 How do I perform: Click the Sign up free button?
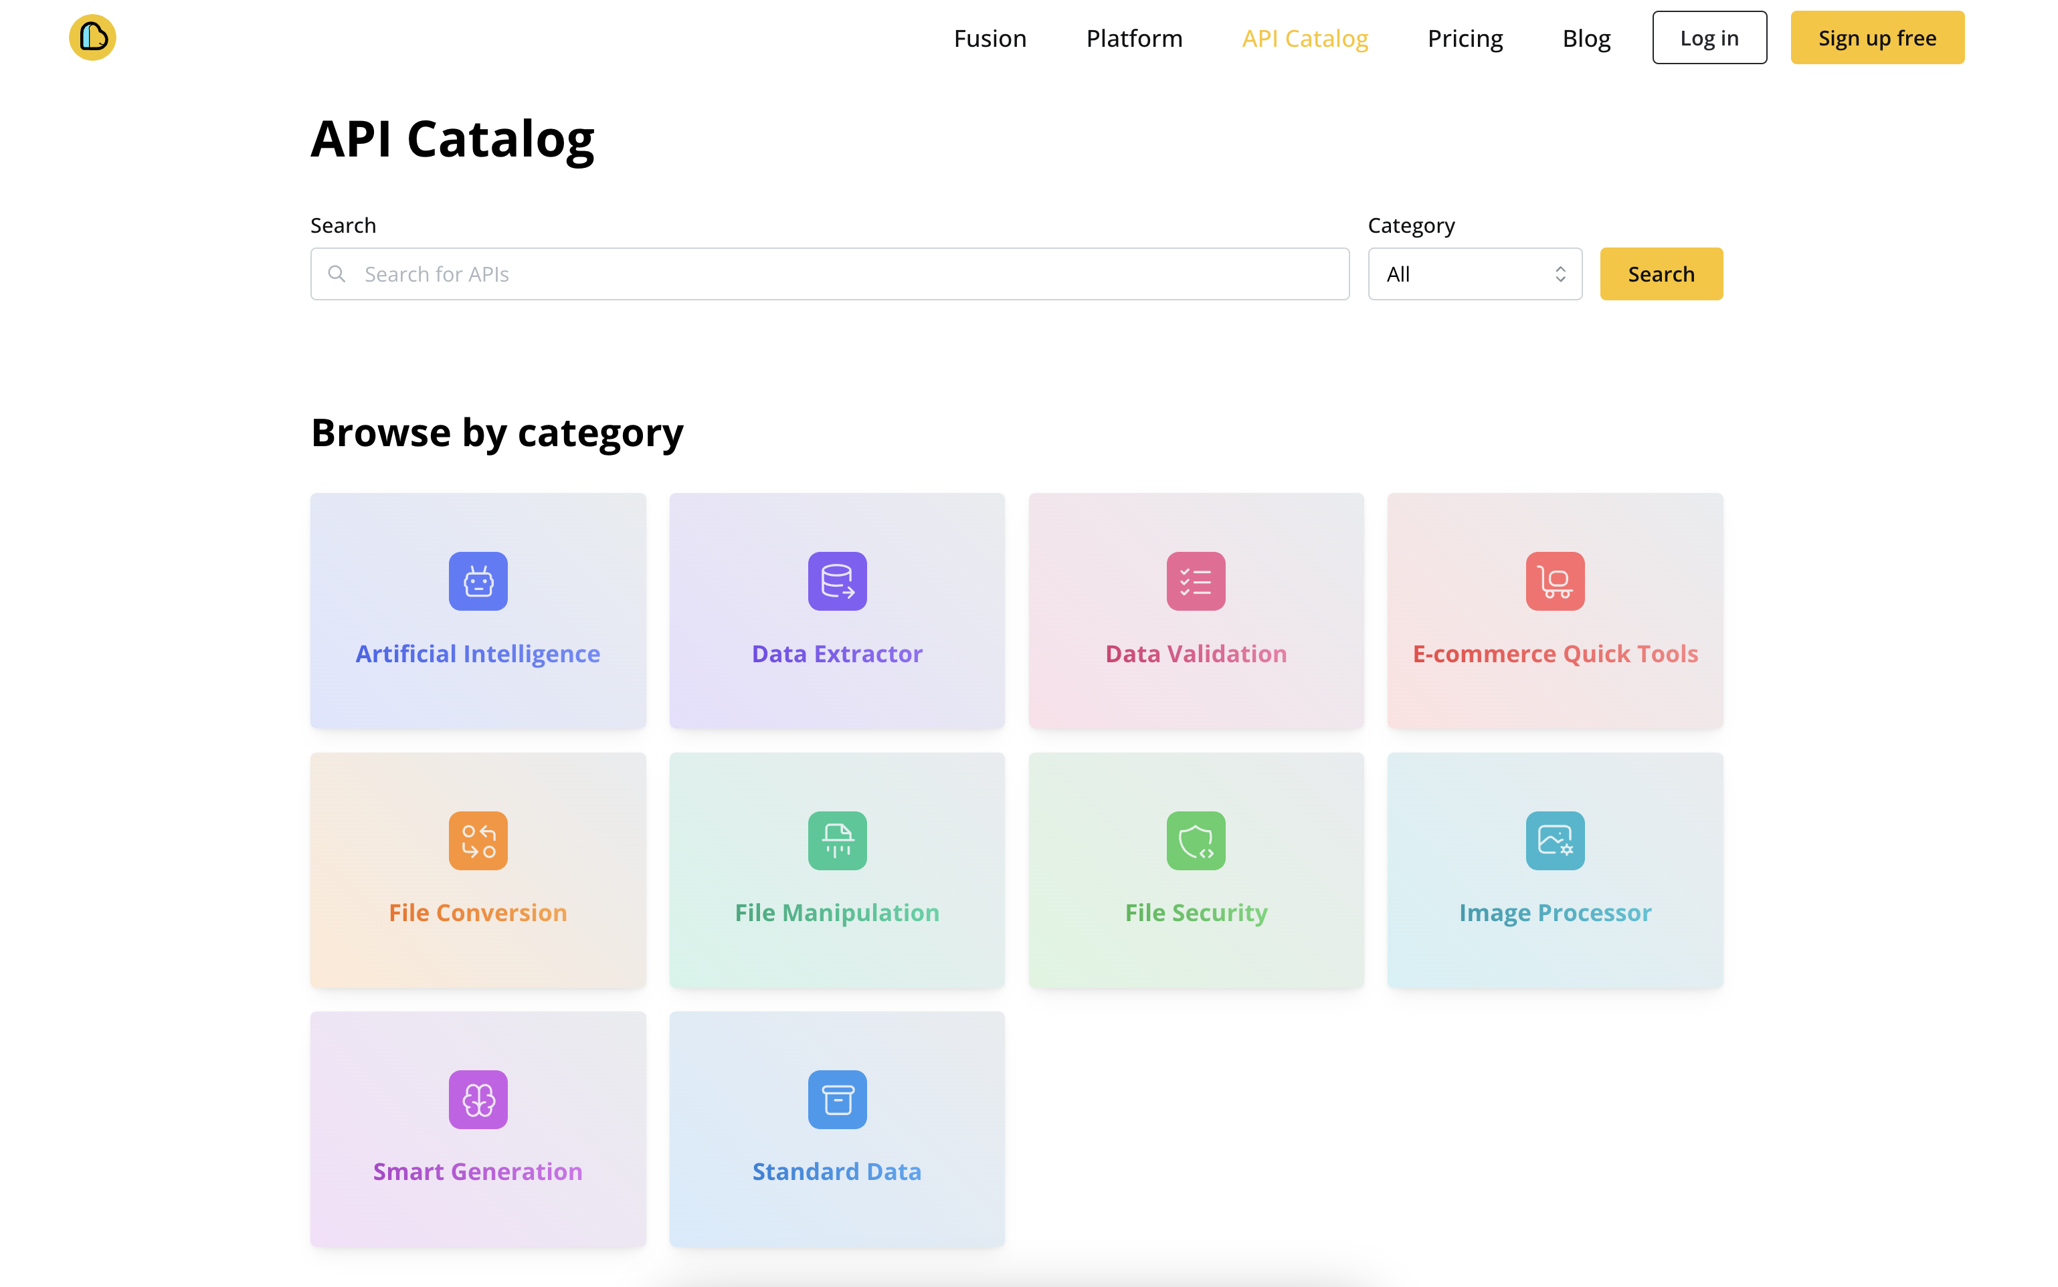tap(1877, 37)
